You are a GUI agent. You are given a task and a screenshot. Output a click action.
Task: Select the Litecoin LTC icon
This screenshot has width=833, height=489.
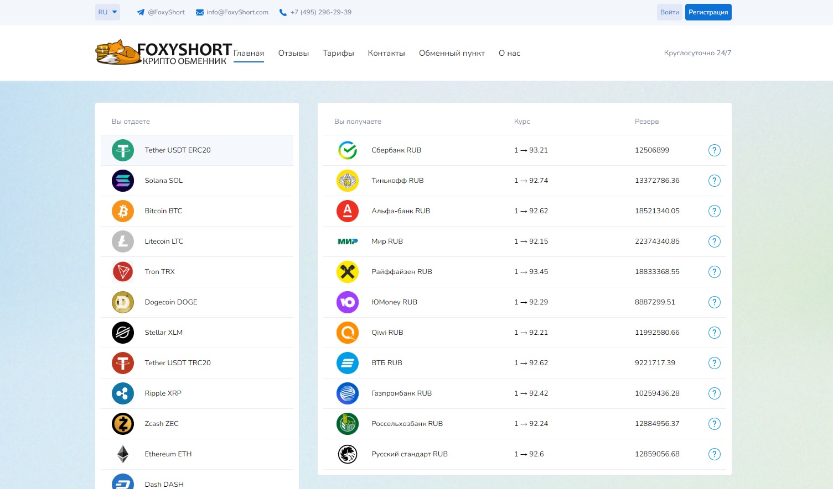click(x=123, y=241)
